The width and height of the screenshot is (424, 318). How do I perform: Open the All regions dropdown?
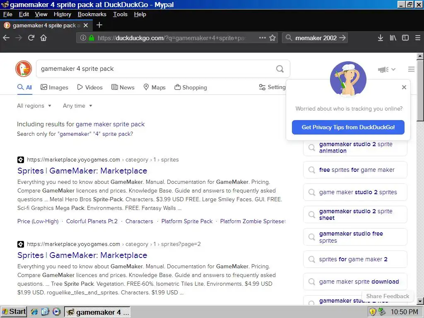34,106
